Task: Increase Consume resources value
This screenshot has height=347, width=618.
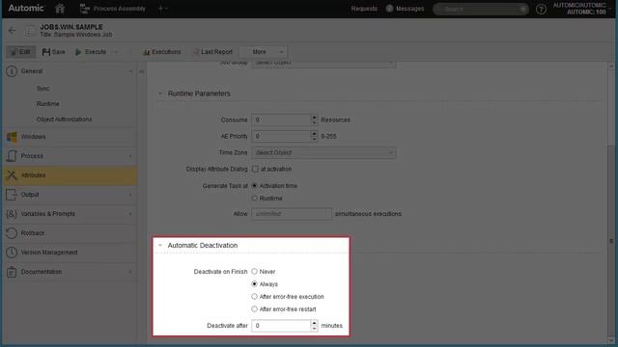Action: click(314, 117)
